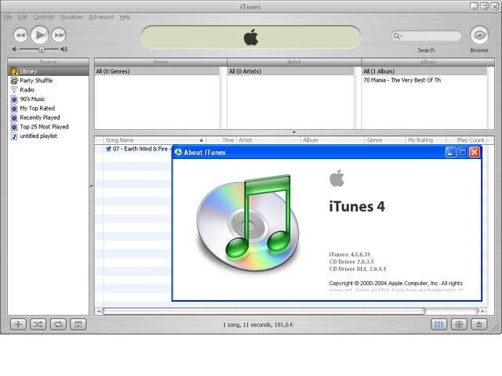This screenshot has width=502, height=376.
Task: Open the Help menu
Action: (125, 17)
